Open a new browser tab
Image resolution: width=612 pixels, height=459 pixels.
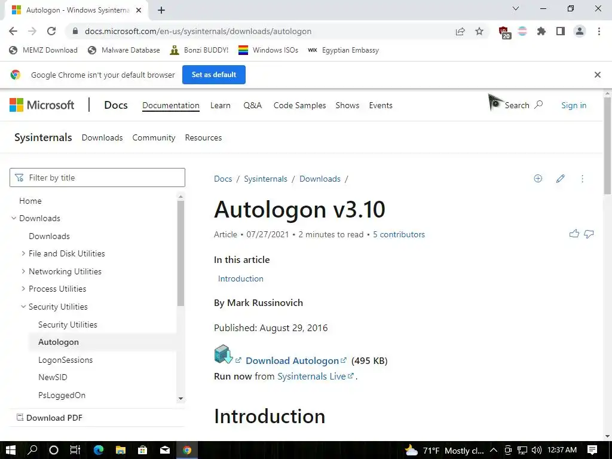(x=161, y=10)
